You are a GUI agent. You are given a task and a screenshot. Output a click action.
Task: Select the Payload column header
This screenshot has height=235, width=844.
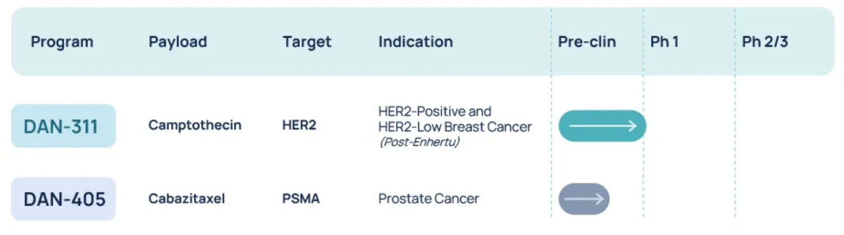[x=177, y=42]
